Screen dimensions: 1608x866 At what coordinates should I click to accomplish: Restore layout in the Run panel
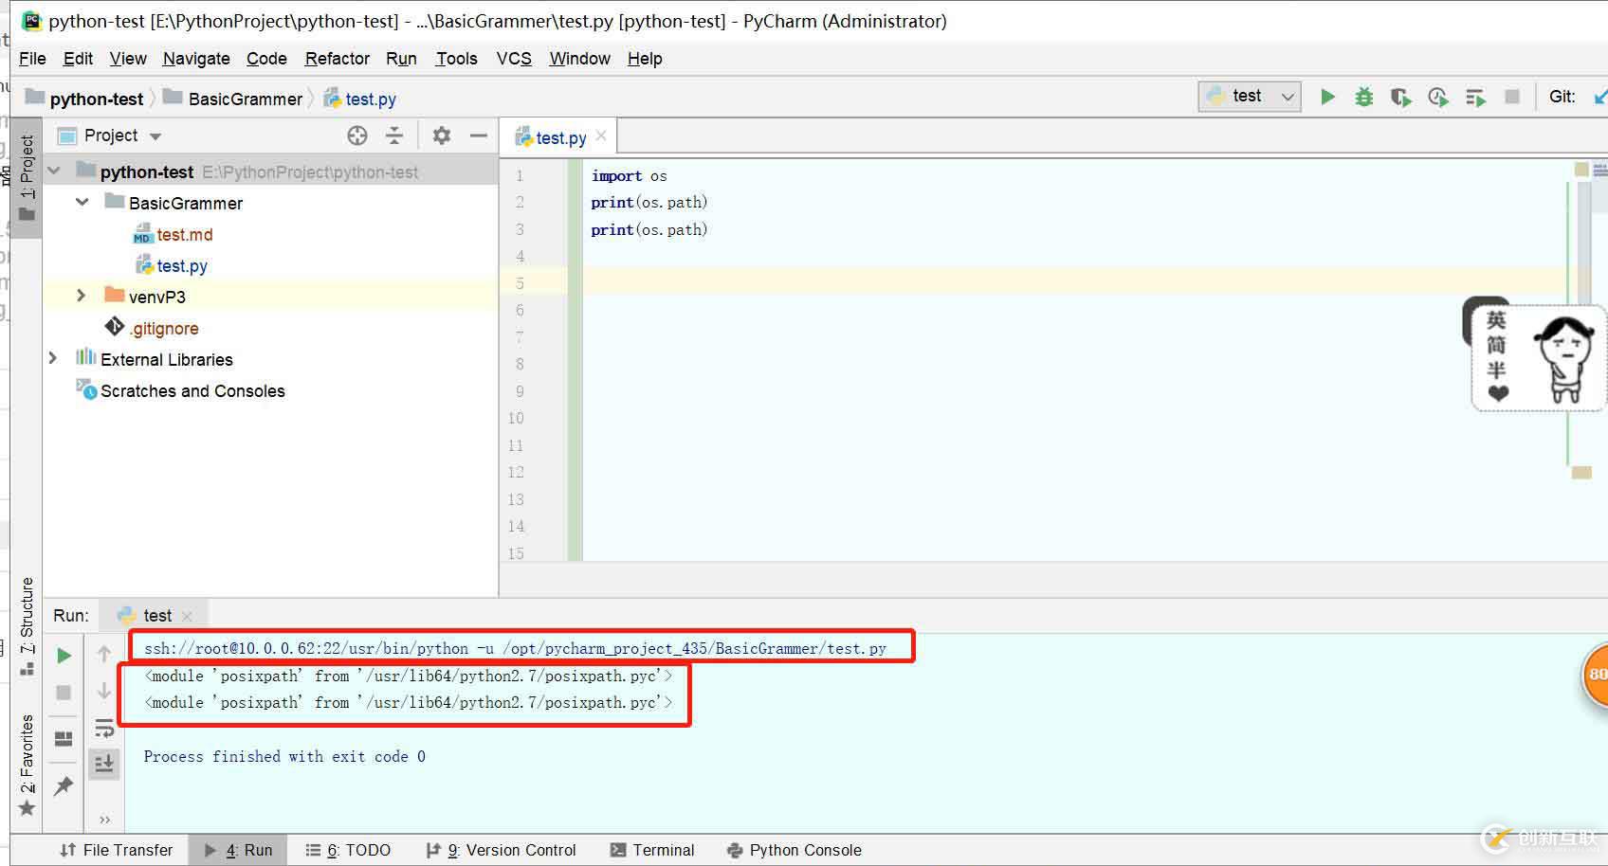[64, 739]
